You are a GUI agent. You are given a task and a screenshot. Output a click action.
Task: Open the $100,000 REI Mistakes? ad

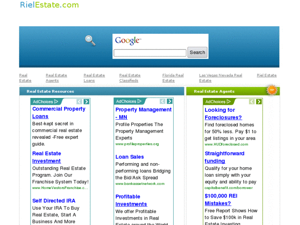pyautogui.click(x=221, y=199)
